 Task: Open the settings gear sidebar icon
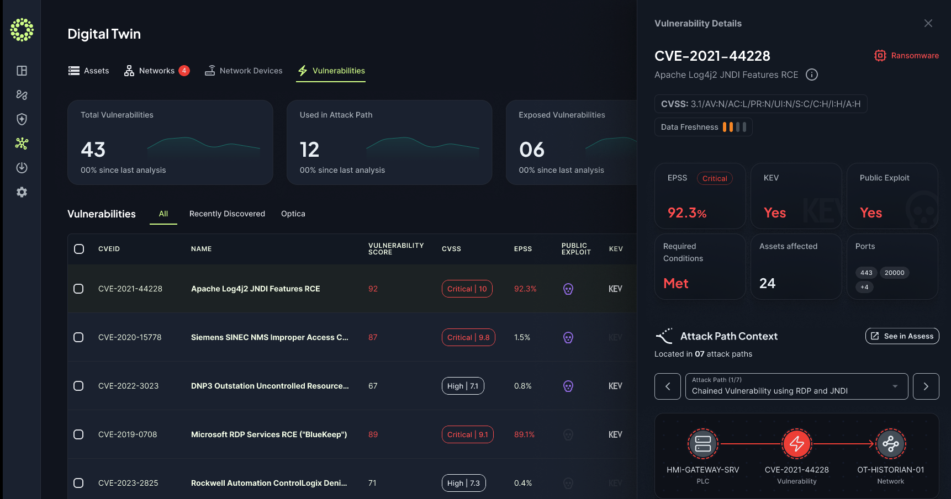[x=22, y=192]
